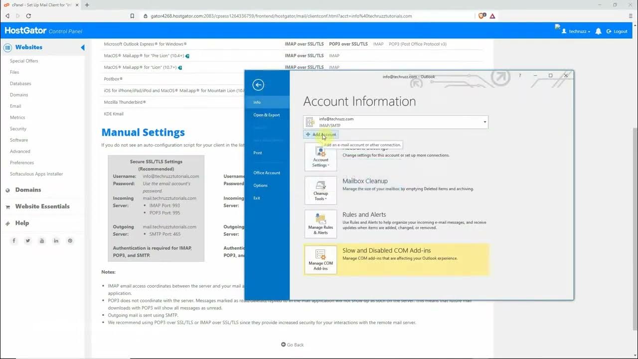638x359 pixels.
Task: Select Info in the Outlook backstage menu
Action: (x=267, y=102)
